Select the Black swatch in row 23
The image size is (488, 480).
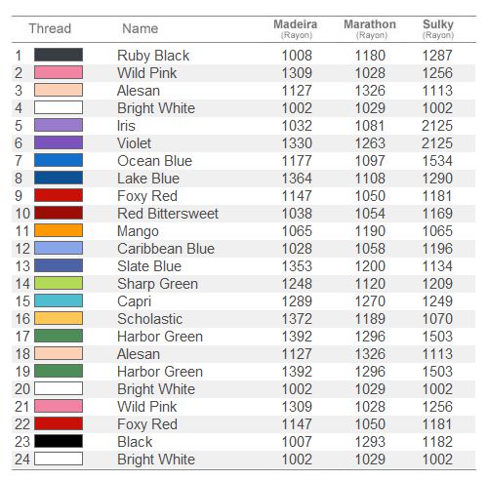tap(59, 441)
